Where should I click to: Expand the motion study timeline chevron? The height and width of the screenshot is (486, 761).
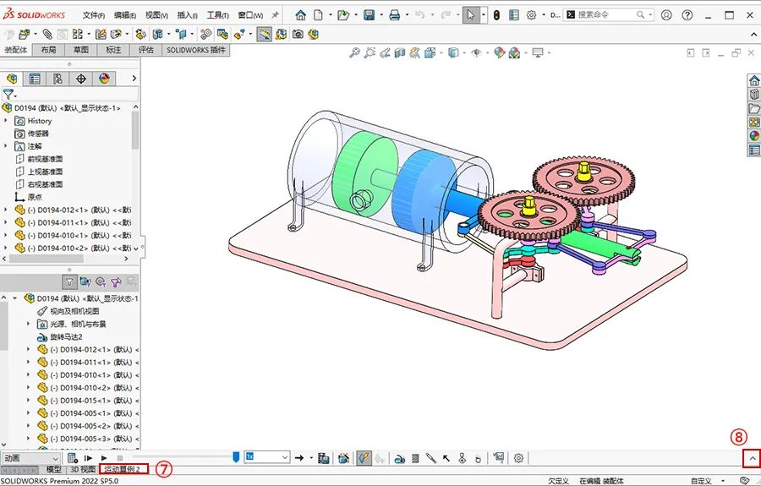tap(753, 458)
